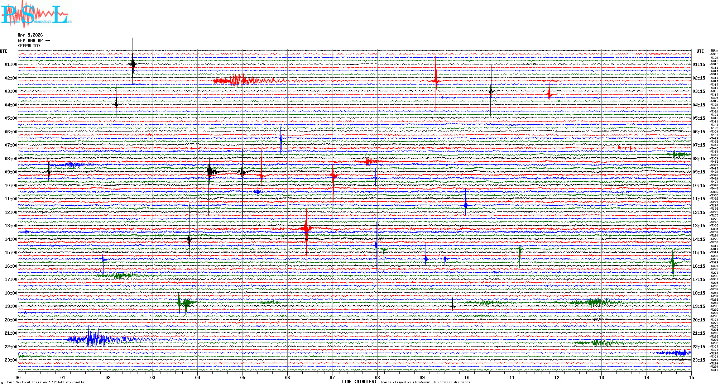Click the PSL Seismology Lab logo
This screenshot has width=720, height=387.
[x=35, y=14]
